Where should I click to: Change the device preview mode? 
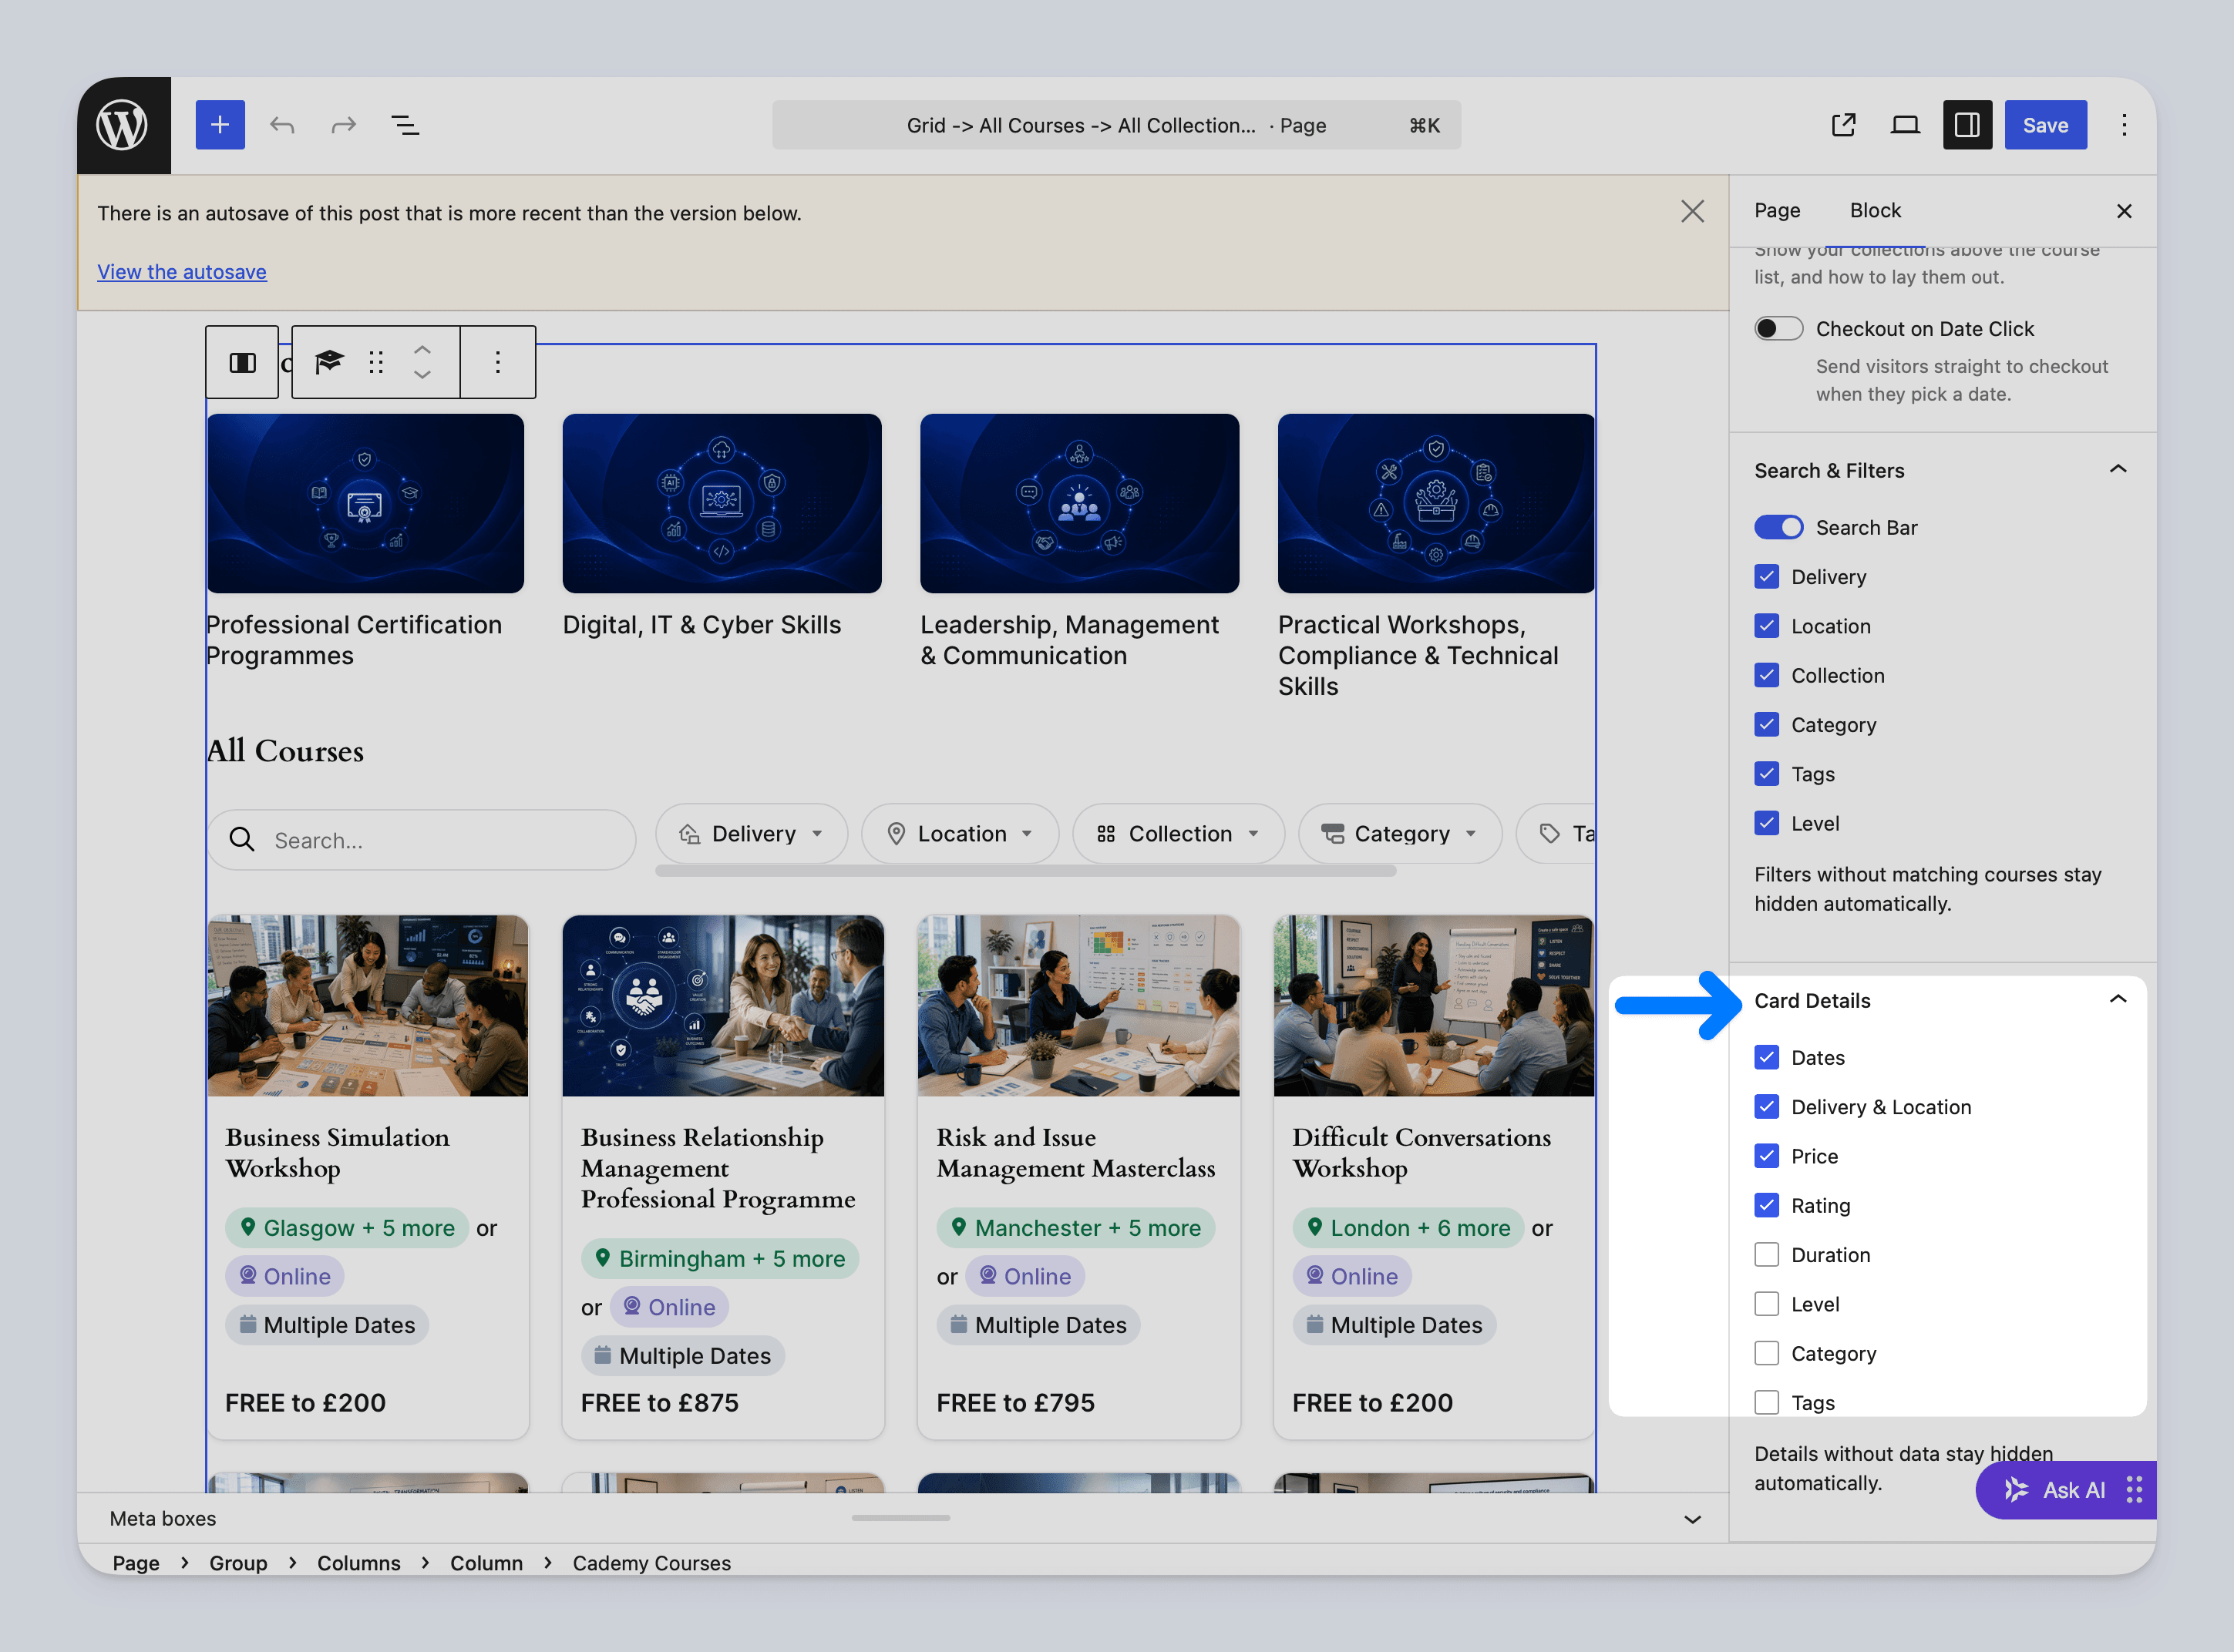[1905, 125]
